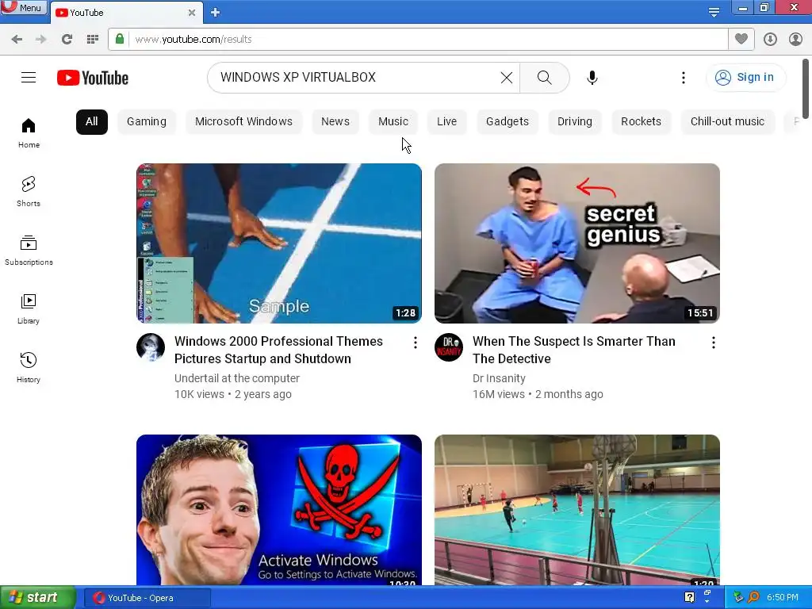This screenshot has width=812, height=609.
Task: Select the Microsoft Windows filter chip
Action: coord(243,121)
